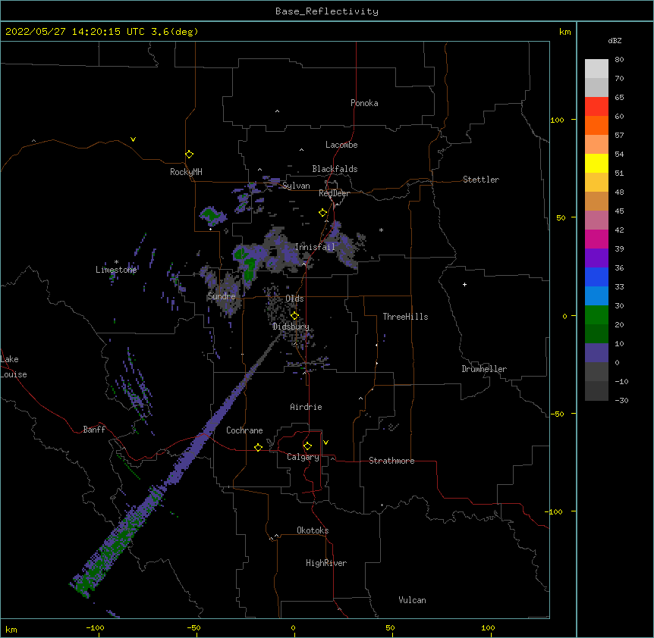The width and height of the screenshot is (654, 638).
Task: Select the Sundre label
Action: point(222,296)
